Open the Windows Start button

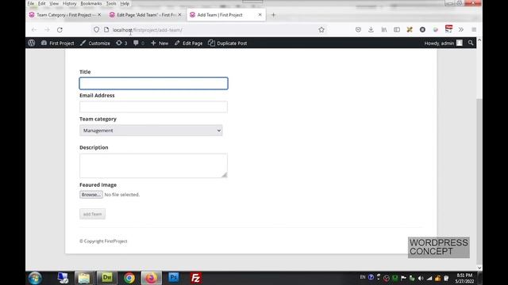point(35,278)
